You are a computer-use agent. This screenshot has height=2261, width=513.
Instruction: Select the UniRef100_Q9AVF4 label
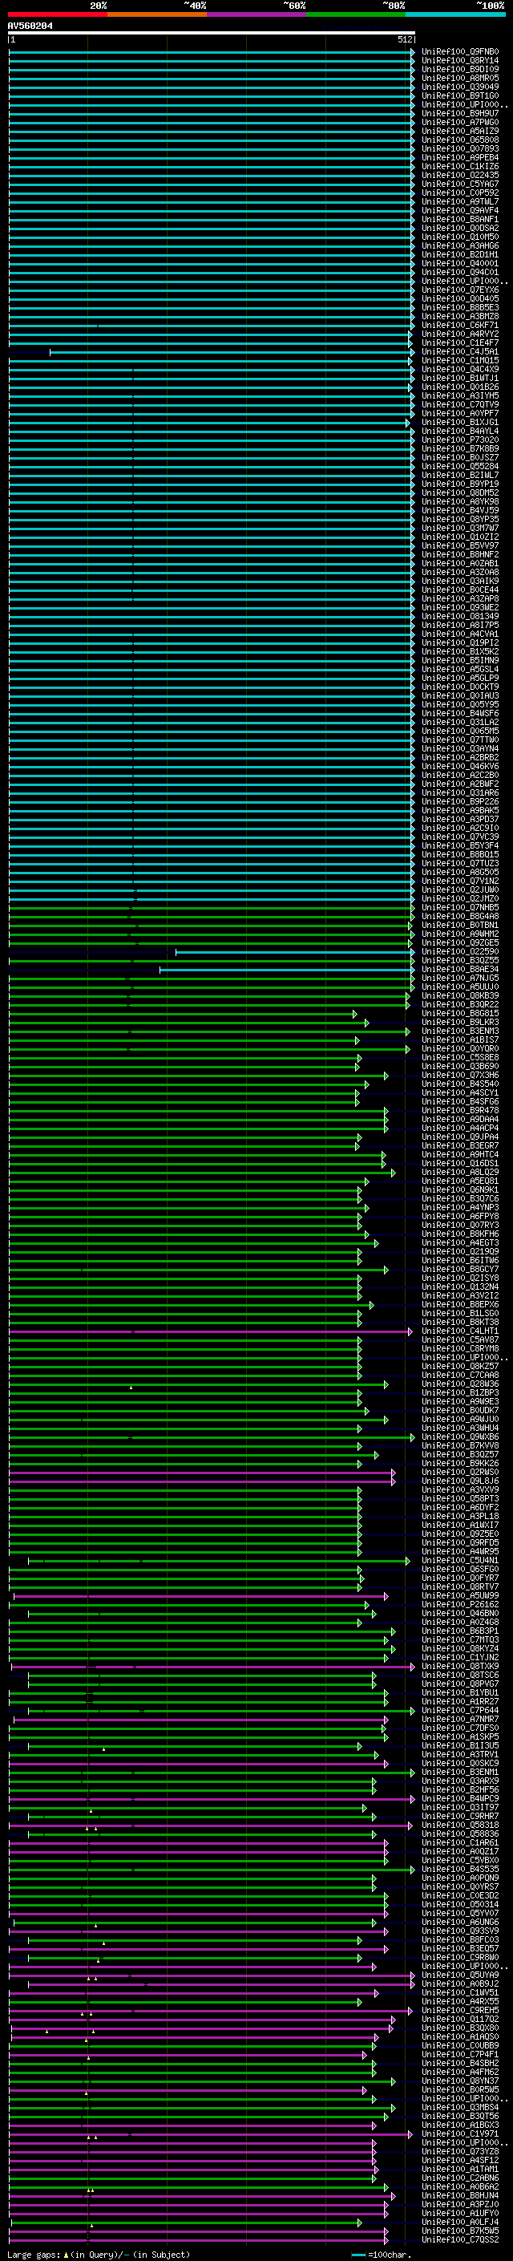point(459,211)
